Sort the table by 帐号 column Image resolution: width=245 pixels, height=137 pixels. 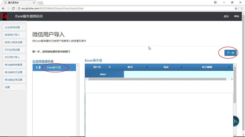click(x=147, y=67)
